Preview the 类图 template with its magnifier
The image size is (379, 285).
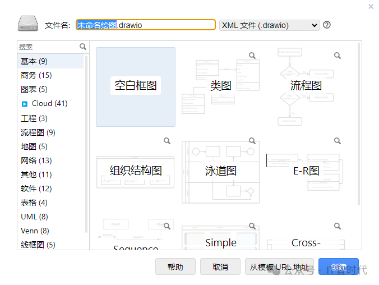coord(252,56)
